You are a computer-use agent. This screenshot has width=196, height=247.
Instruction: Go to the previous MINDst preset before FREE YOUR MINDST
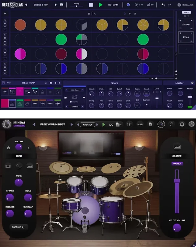coord(34,124)
